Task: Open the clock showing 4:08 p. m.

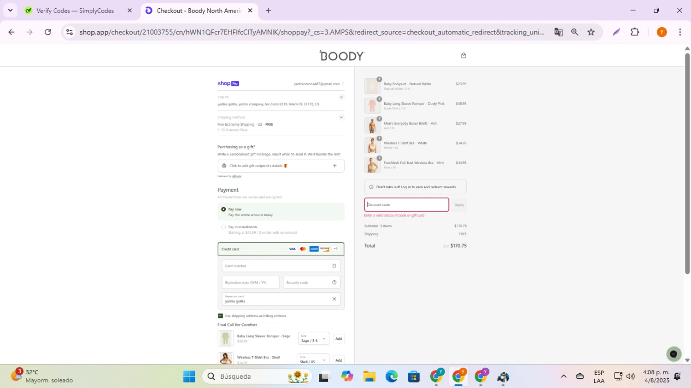Action: [x=656, y=376]
